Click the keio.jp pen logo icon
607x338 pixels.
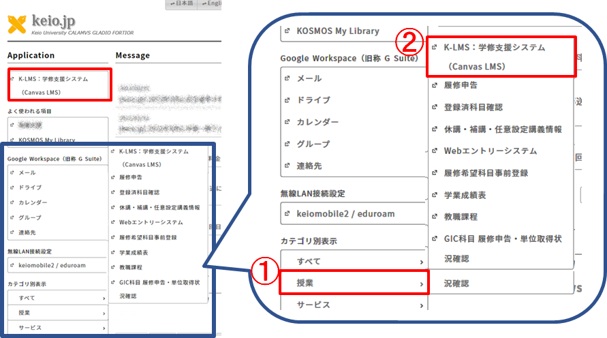click(x=18, y=25)
